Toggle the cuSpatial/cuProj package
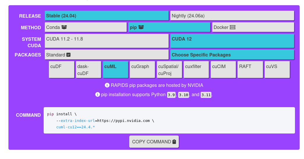Image resolution: width=304 pixels, height=159 pixels. coord(169,70)
